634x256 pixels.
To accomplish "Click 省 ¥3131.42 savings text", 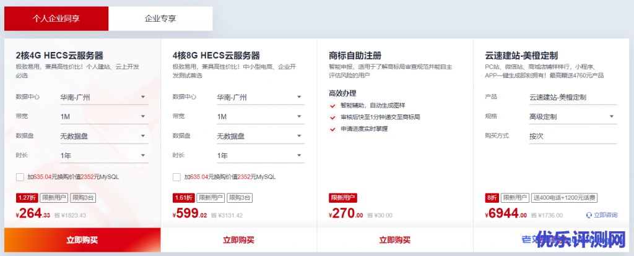I will tap(227, 216).
